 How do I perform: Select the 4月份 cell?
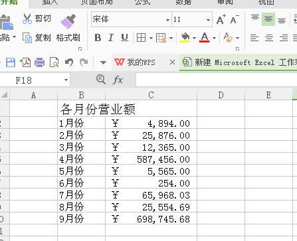coord(81,159)
